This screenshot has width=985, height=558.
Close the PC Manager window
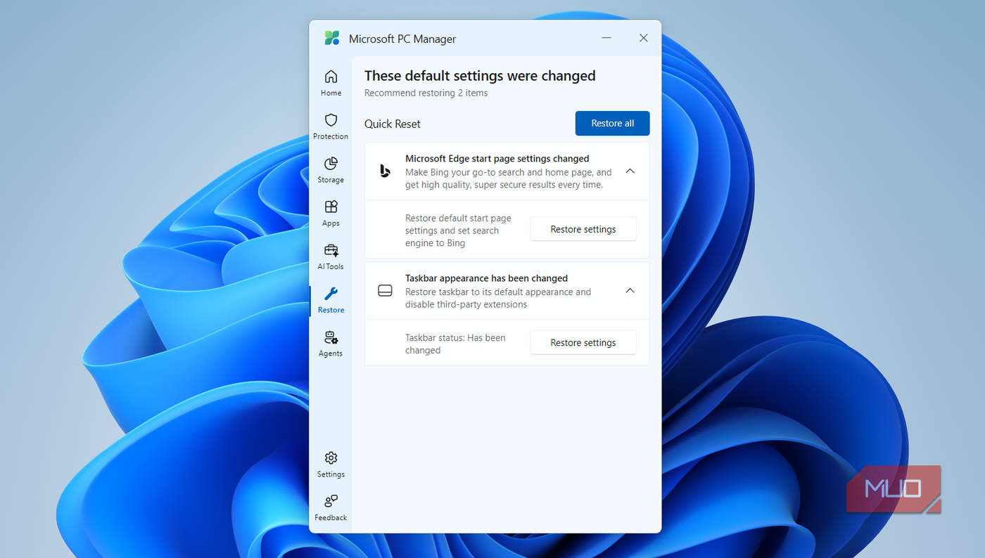click(x=643, y=38)
